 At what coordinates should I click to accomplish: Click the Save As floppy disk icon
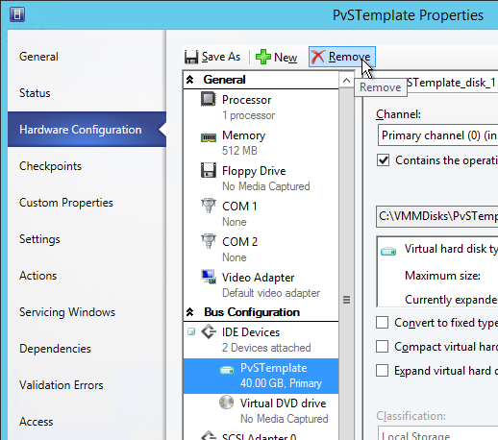pyautogui.click(x=191, y=57)
